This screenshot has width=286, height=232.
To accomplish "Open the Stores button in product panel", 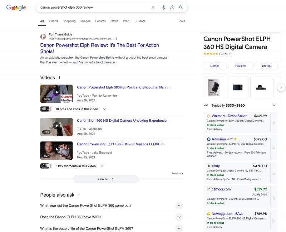I will 266,66.
